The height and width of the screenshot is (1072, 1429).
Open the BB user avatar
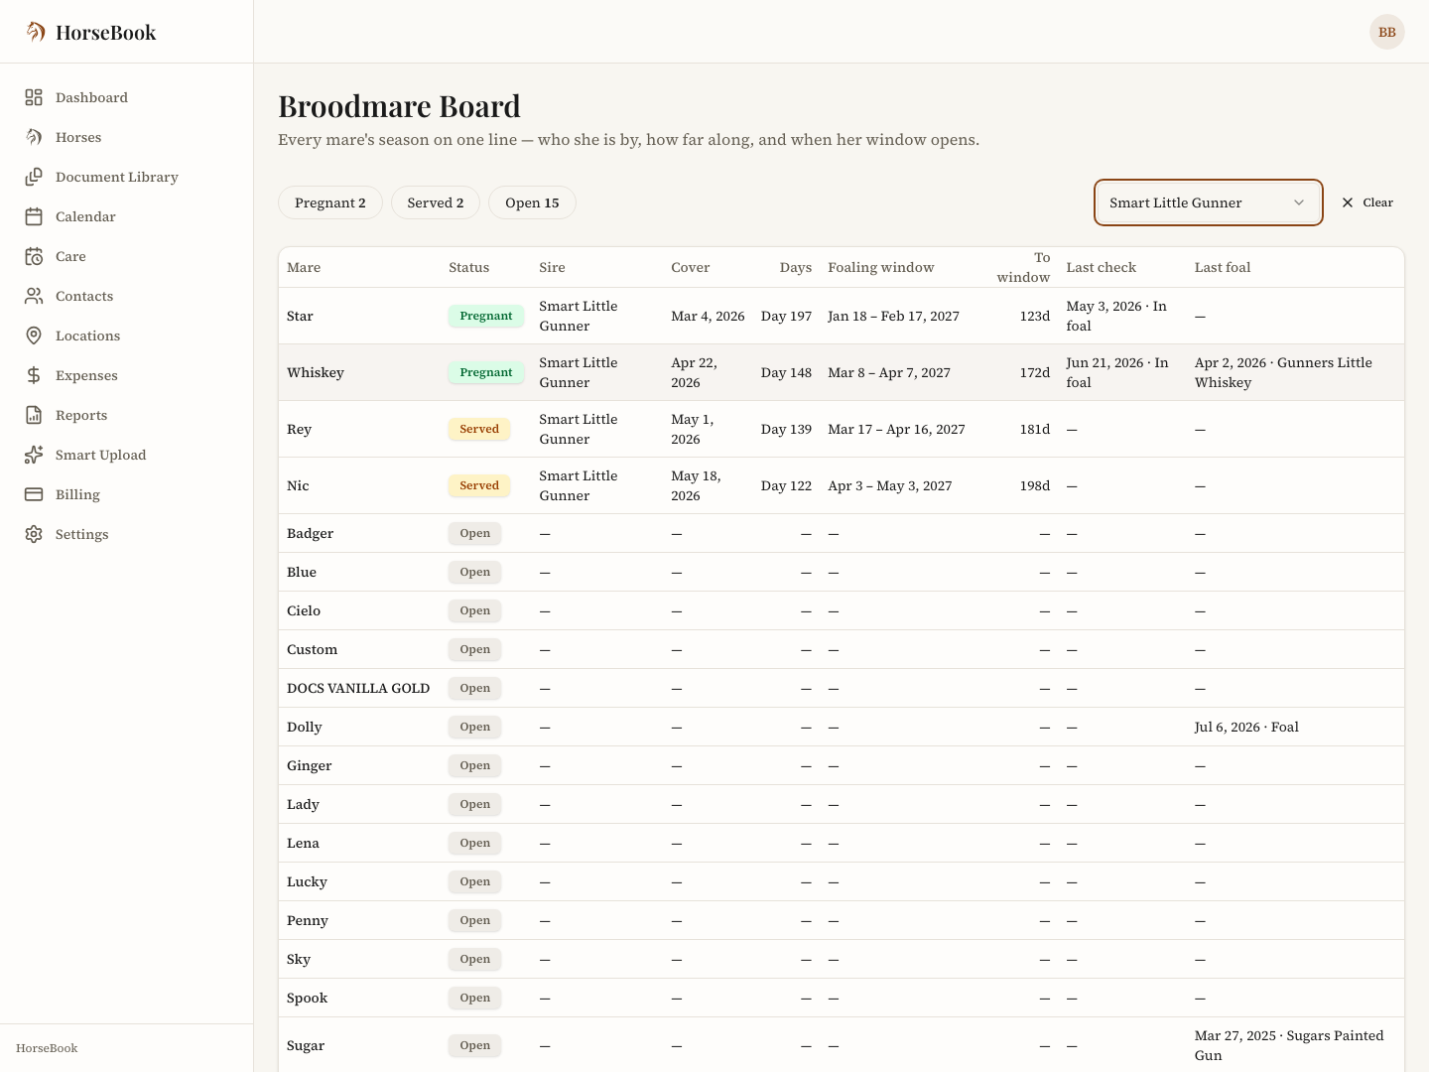coord(1387,32)
